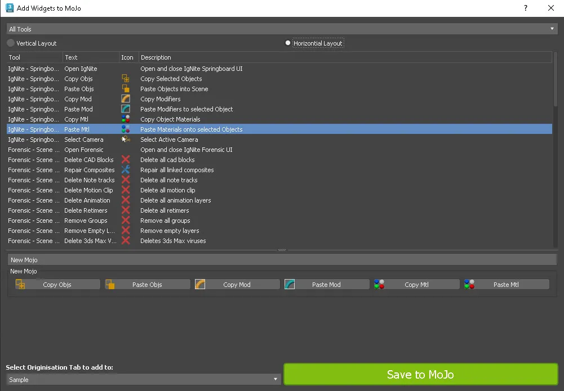Click the Copy Mtl spheres icon in the list row
This screenshot has height=391, width=564.
coord(126,119)
